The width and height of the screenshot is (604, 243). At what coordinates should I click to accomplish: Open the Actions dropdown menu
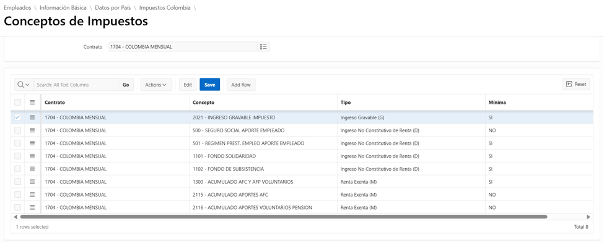(x=155, y=85)
